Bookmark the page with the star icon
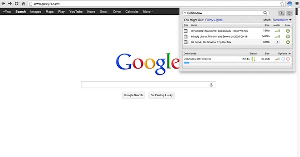This screenshot has height=157, width=300. [x=282, y=4]
